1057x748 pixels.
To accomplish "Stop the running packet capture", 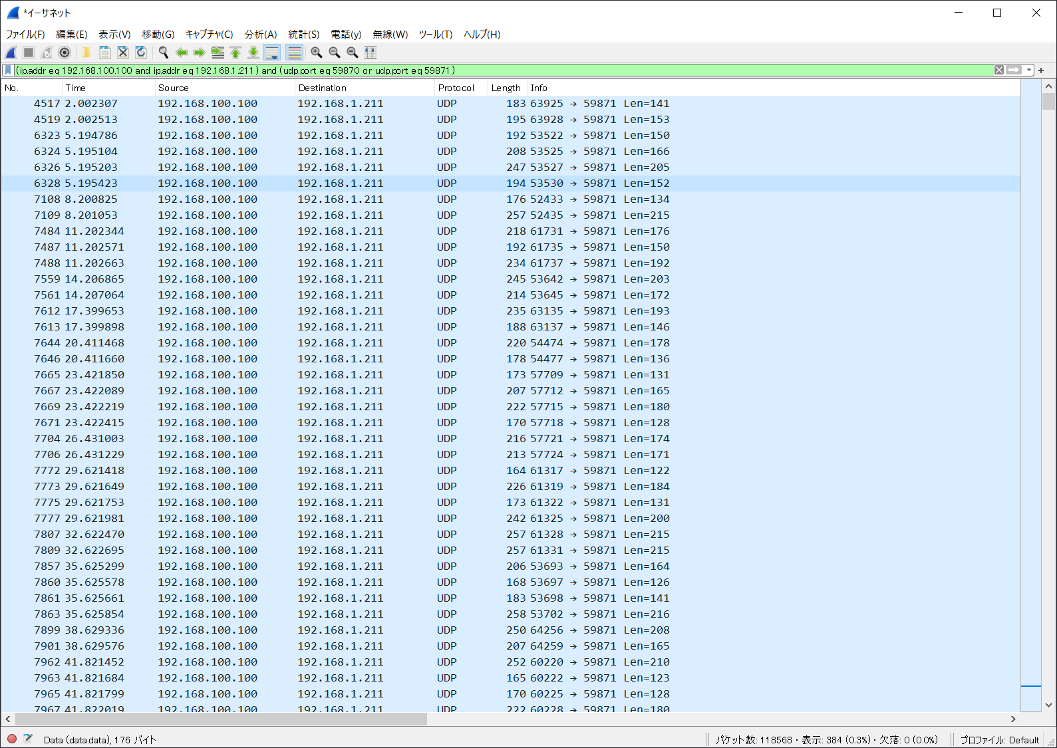I will tap(29, 53).
